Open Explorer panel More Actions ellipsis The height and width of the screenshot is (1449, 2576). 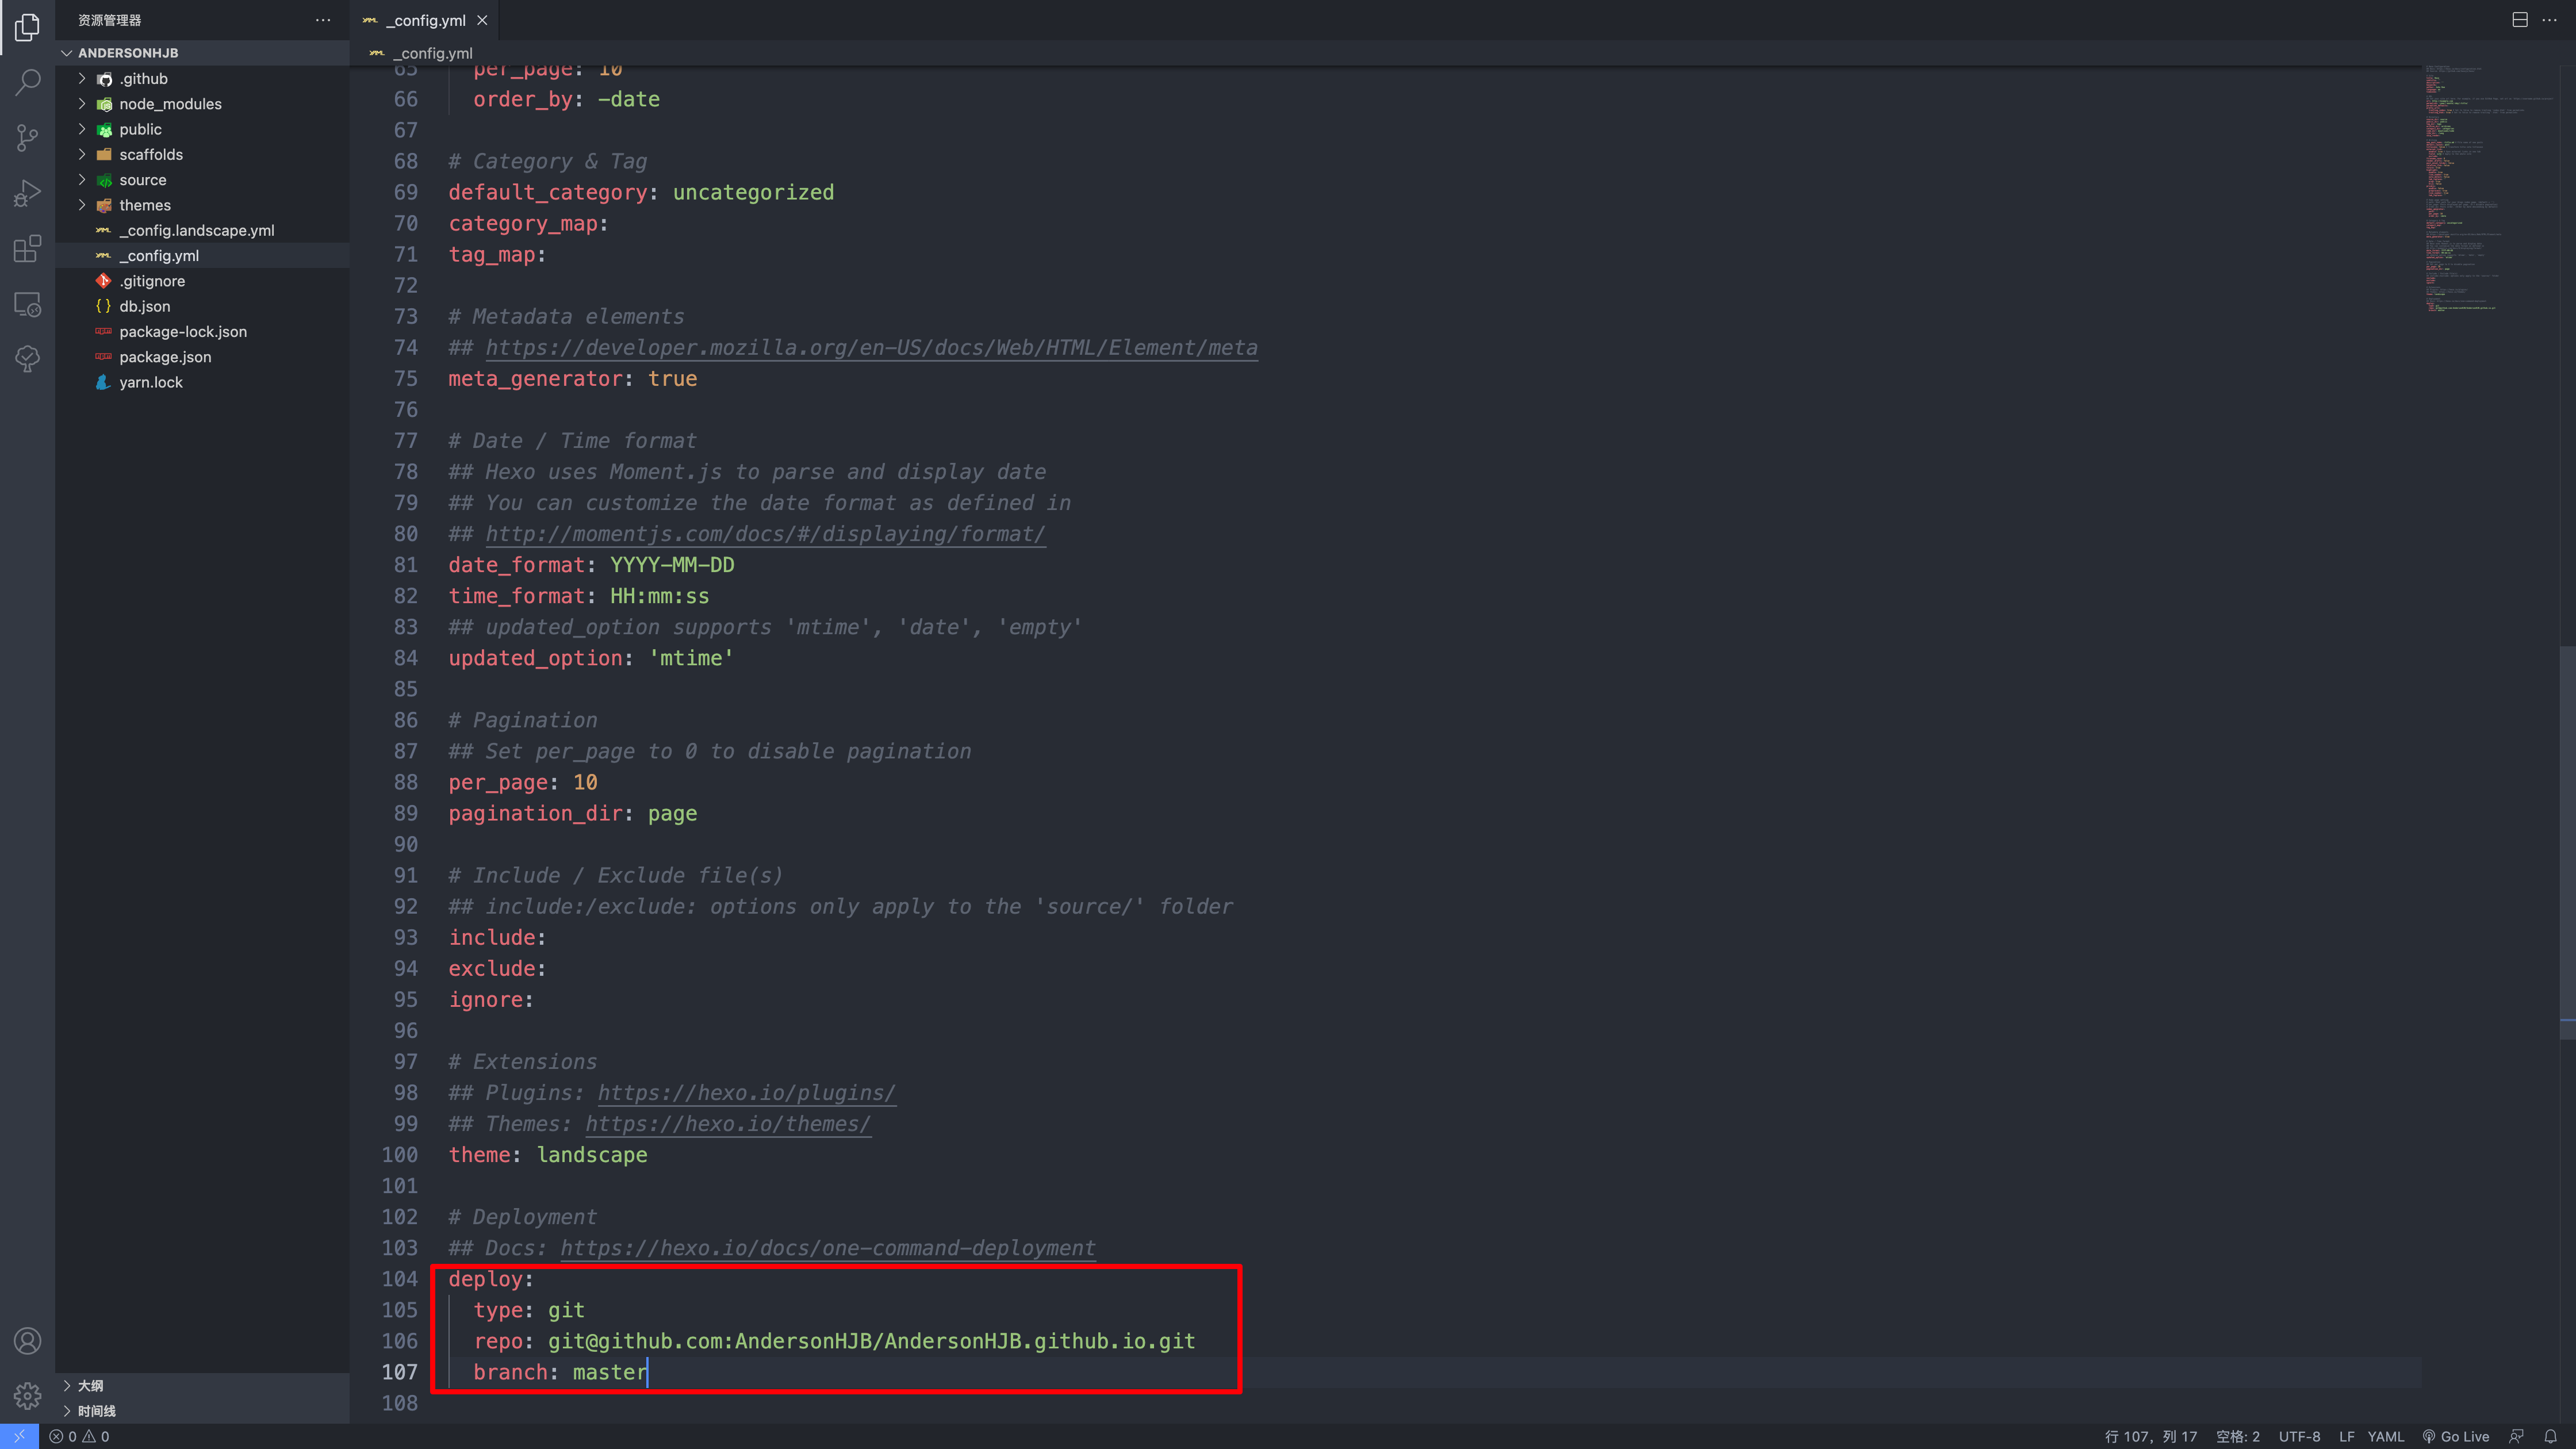coord(322,20)
